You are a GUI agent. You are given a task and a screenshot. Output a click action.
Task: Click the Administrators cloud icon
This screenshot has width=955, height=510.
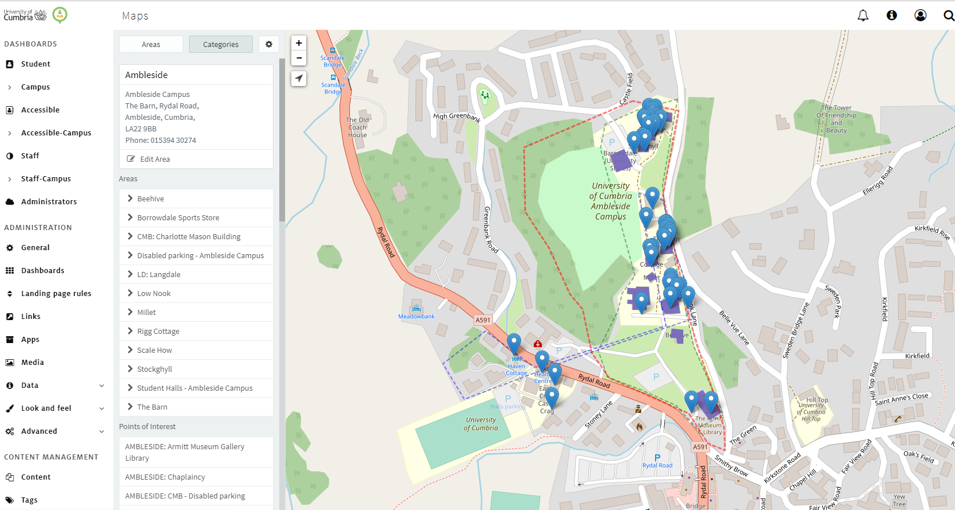click(x=10, y=202)
